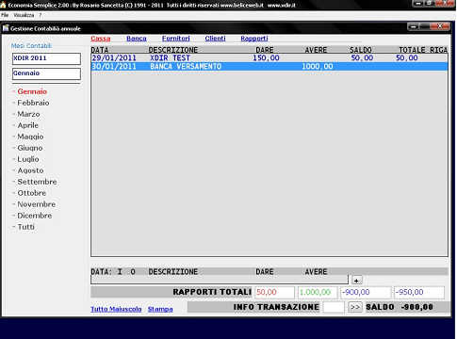Select Aprile in months list
The height and width of the screenshot is (339, 457).
point(27,125)
